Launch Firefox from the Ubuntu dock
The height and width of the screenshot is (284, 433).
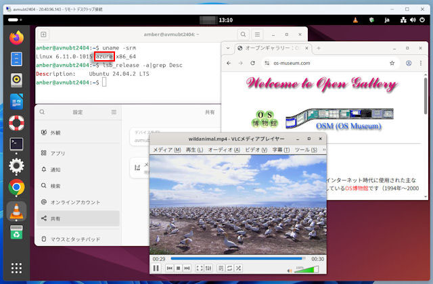(16, 38)
